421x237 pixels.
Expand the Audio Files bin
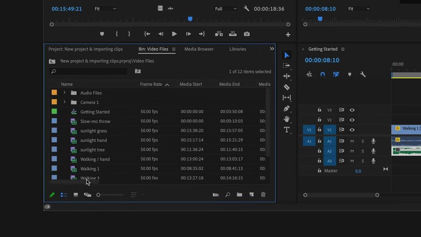(x=64, y=92)
